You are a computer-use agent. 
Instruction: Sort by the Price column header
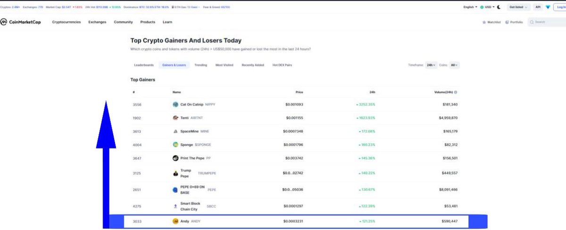click(299, 92)
